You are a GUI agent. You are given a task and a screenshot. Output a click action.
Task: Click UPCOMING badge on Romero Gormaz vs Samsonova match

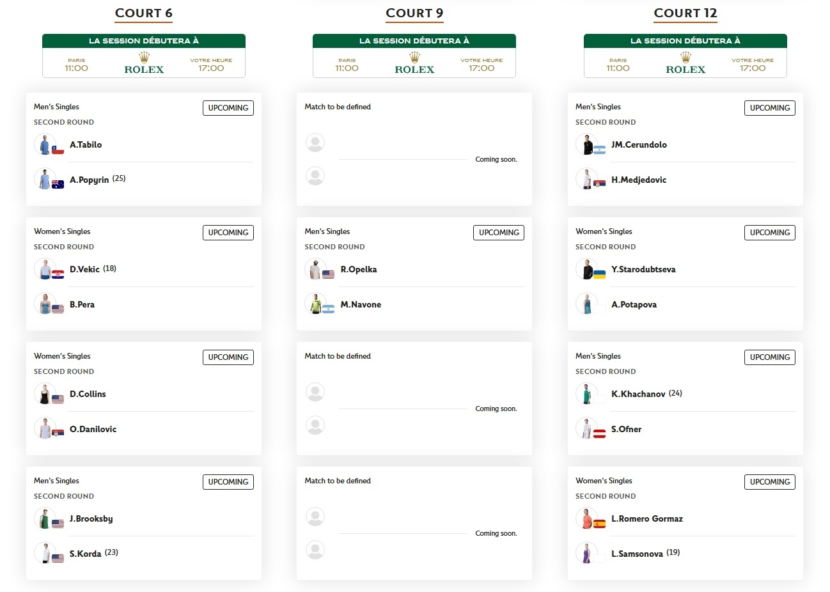[770, 482]
